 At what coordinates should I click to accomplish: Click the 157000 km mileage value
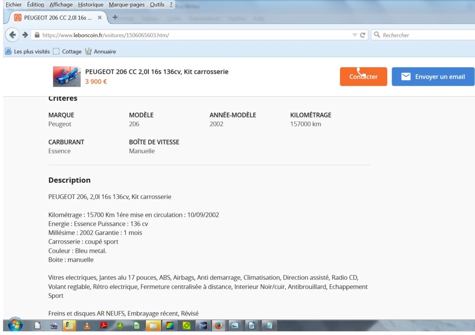[x=306, y=124]
